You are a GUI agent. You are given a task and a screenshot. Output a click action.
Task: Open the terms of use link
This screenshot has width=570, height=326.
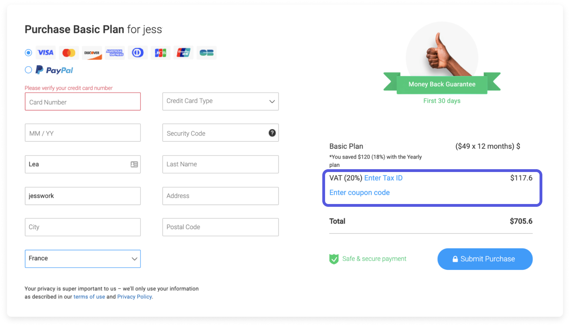click(89, 297)
